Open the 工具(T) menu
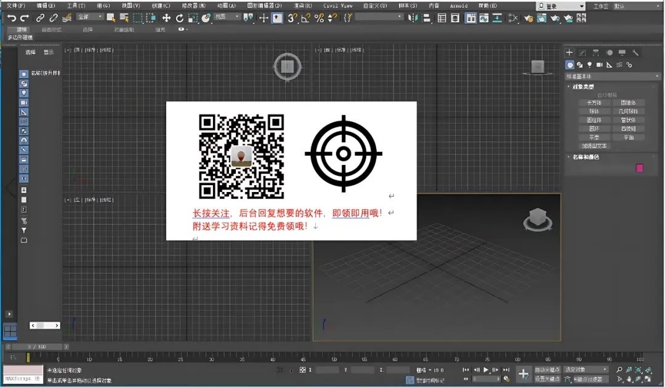The height and width of the screenshot is (387, 665). click(x=76, y=6)
